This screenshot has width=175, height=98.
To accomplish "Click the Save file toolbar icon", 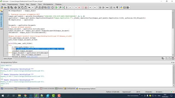I will point(8,7).
